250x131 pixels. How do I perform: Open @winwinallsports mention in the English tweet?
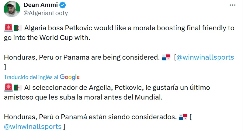(x=205, y=57)
